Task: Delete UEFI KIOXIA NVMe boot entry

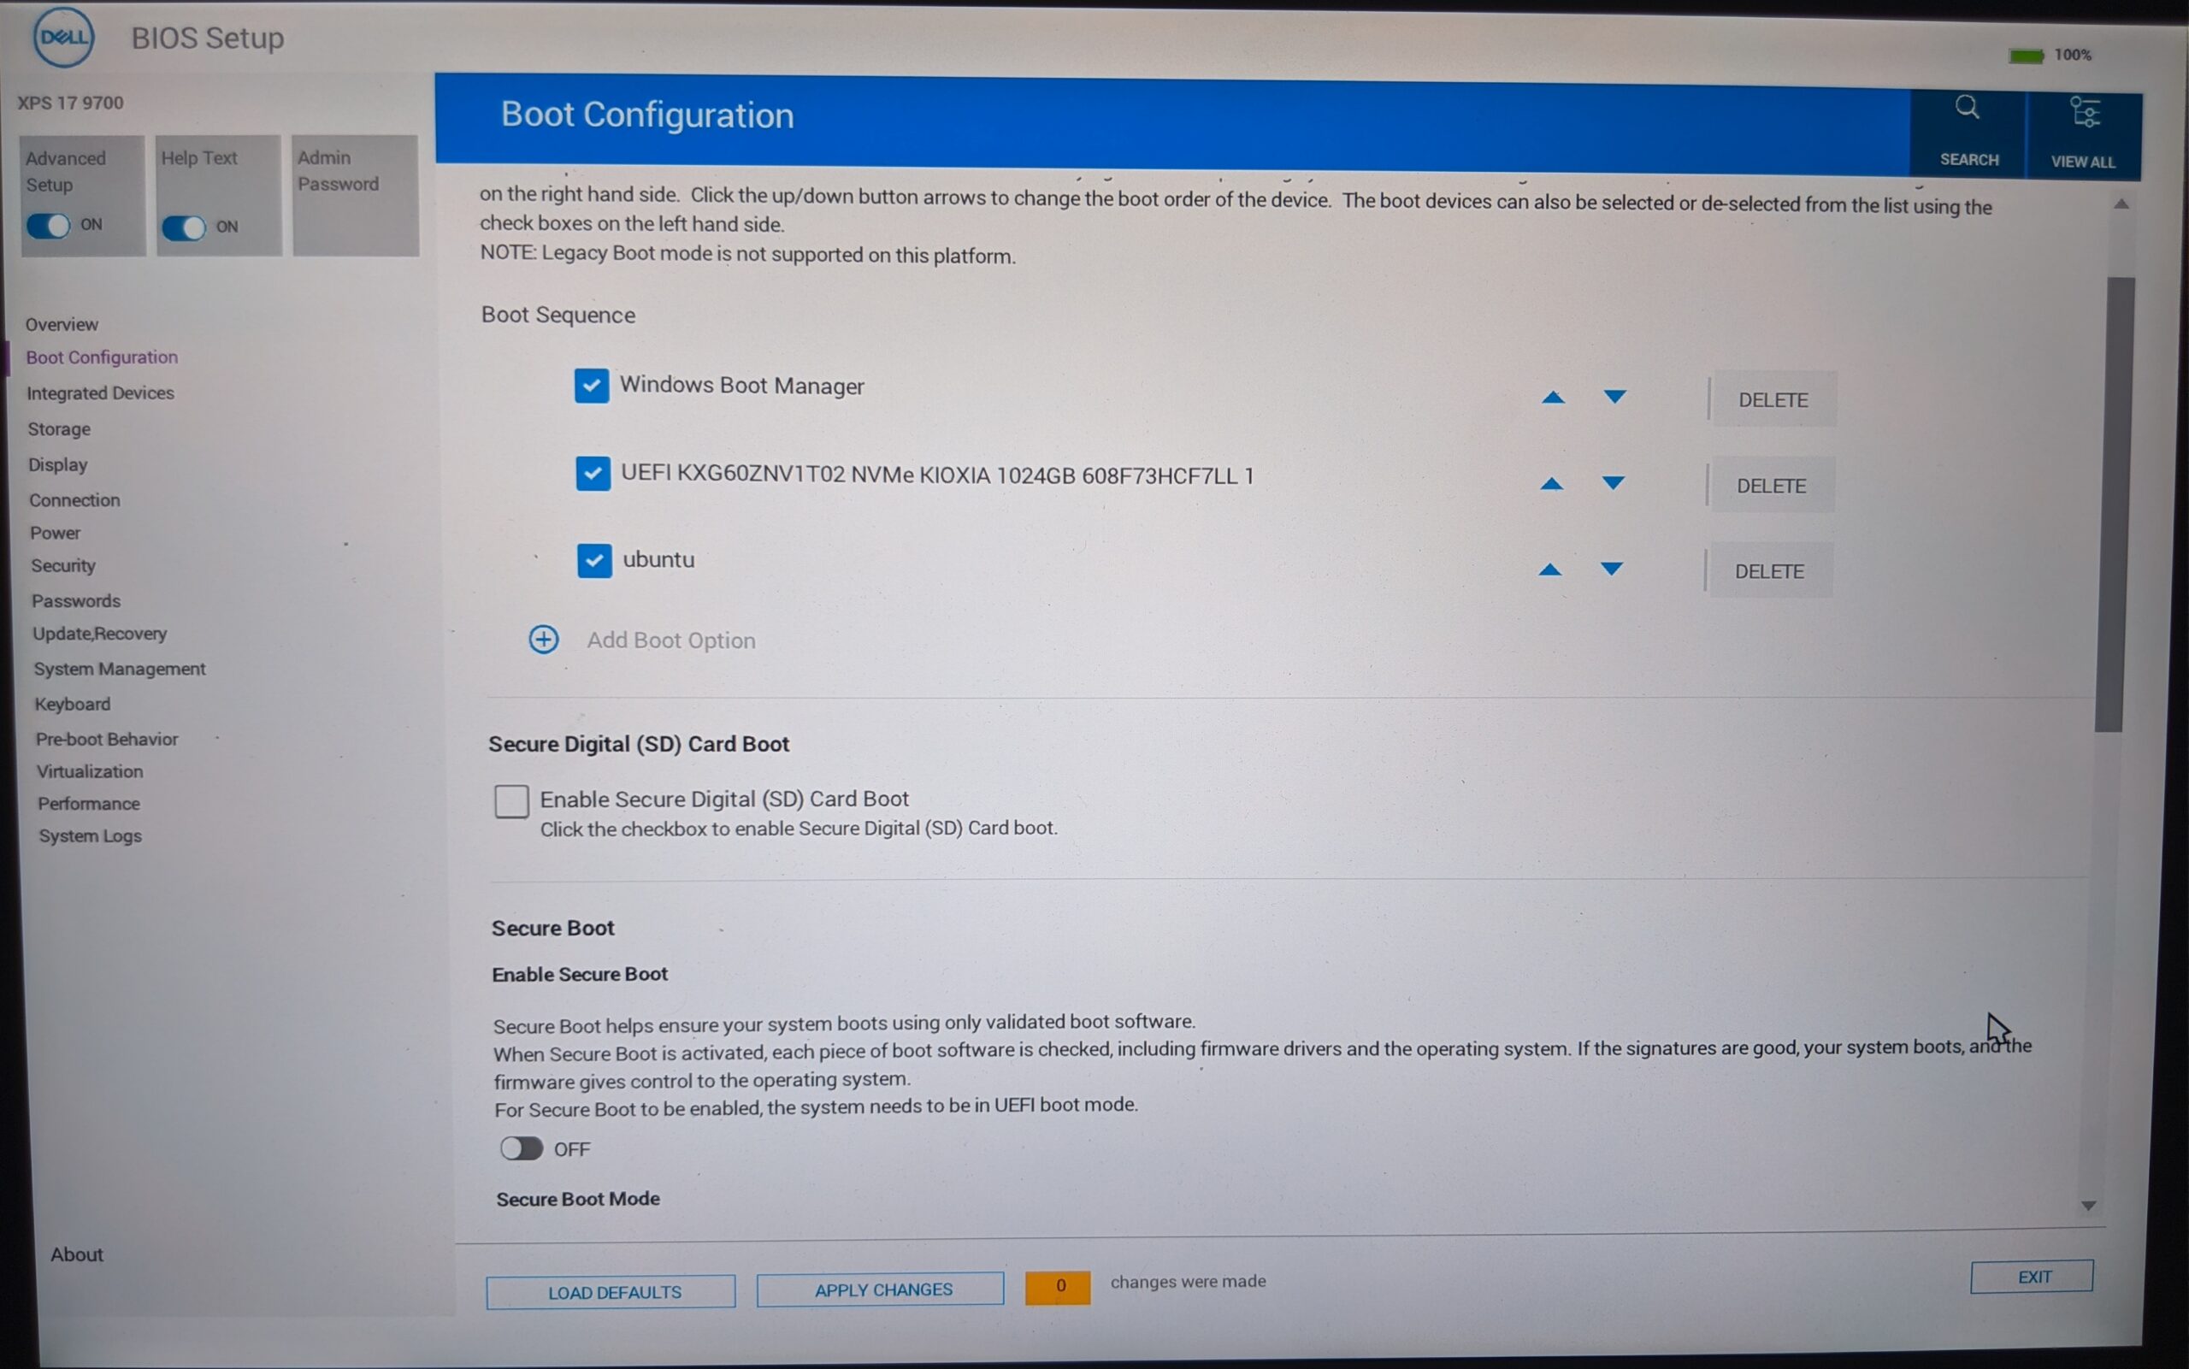Action: (x=1772, y=486)
